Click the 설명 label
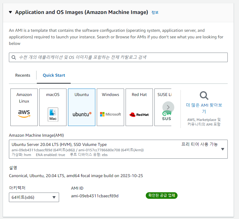Image resolution: width=239 pixels, height=219 pixels. coord(13,168)
